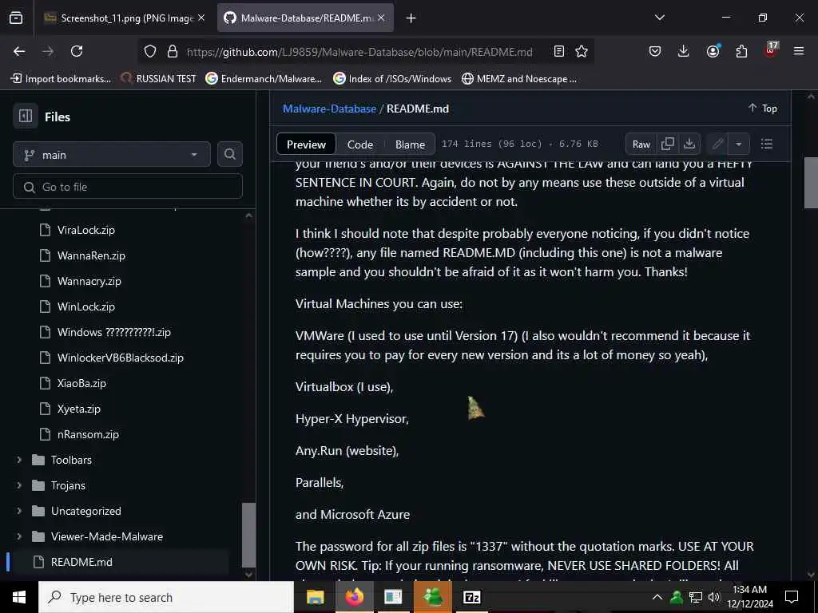Show hidden tray icons chevron
Viewport: 818px width, 613px height.
pos(657,597)
